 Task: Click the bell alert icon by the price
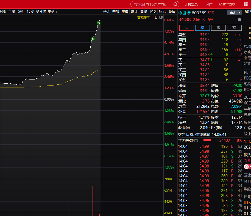click(239, 20)
